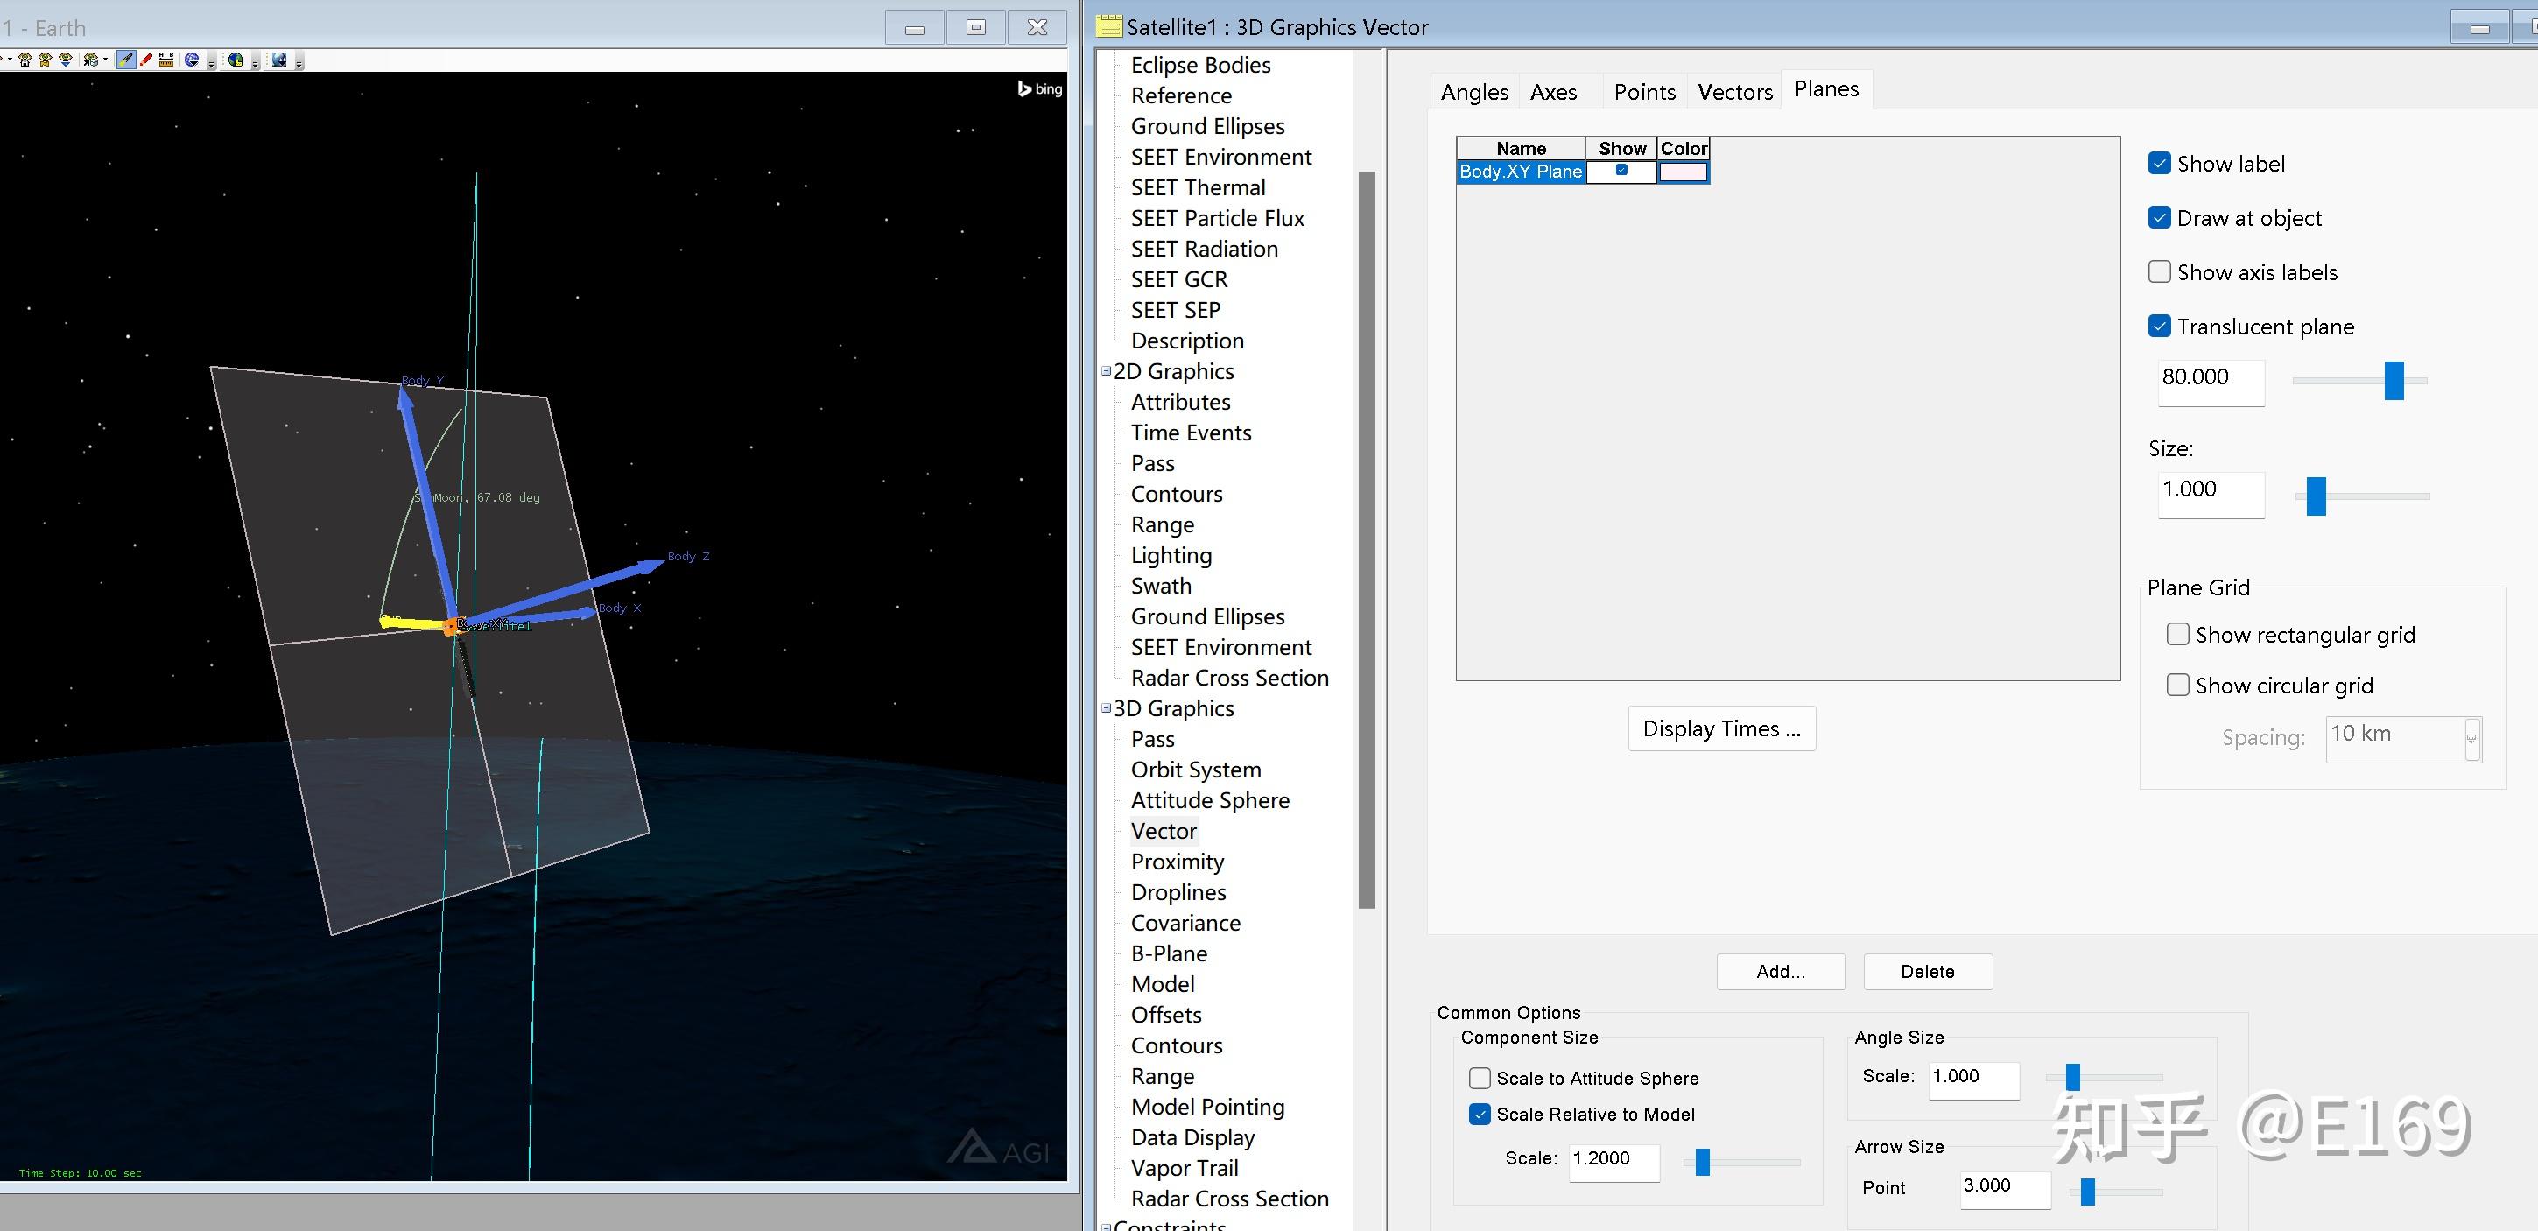This screenshot has width=2538, height=1231.
Task: Open the Spacing units dropdown
Action: coord(2471,739)
